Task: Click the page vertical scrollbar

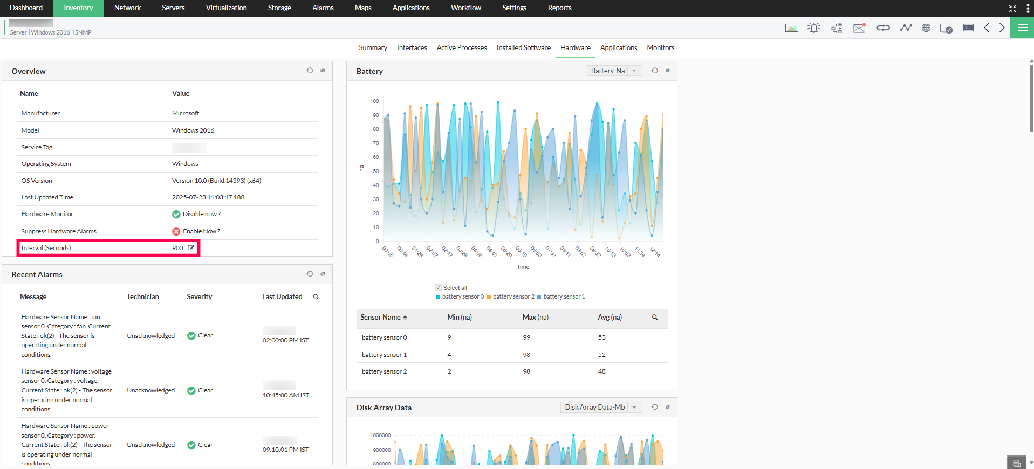Action: pyautogui.click(x=1031, y=97)
